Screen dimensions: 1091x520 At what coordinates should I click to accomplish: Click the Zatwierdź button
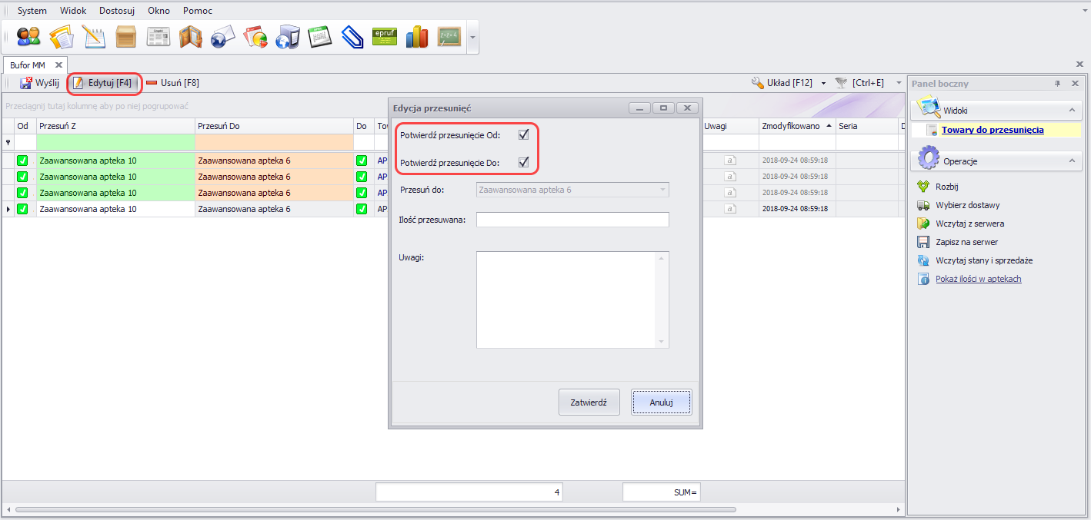click(x=589, y=402)
